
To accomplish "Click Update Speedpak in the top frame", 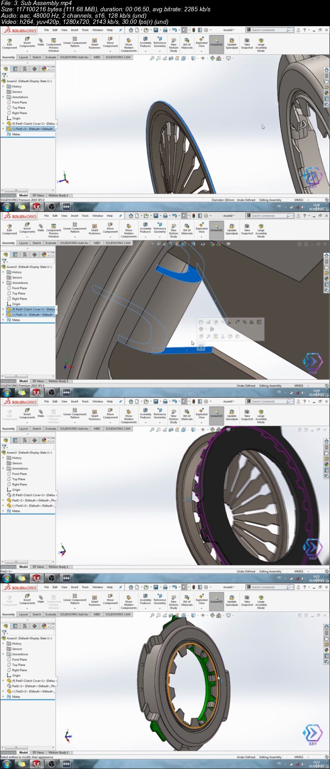I will tap(232, 44).
